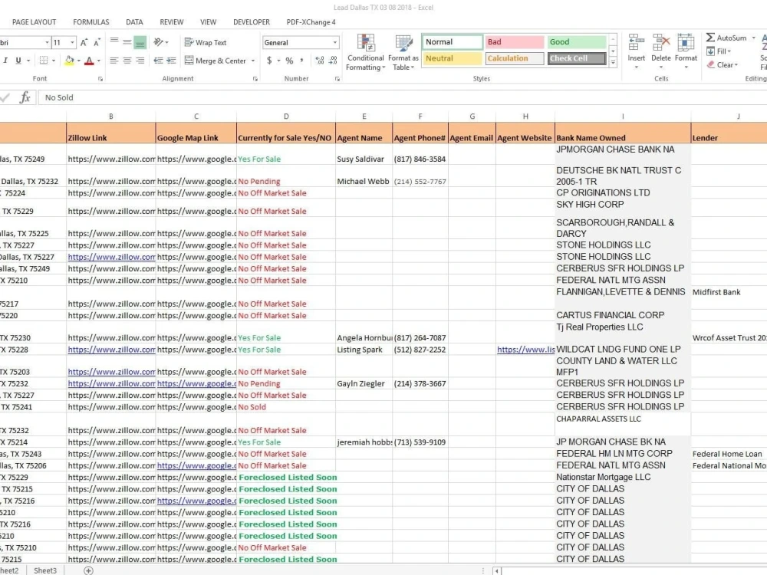767x575 pixels.
Task: Apply the Good cell style
Action: click(576, 42)
